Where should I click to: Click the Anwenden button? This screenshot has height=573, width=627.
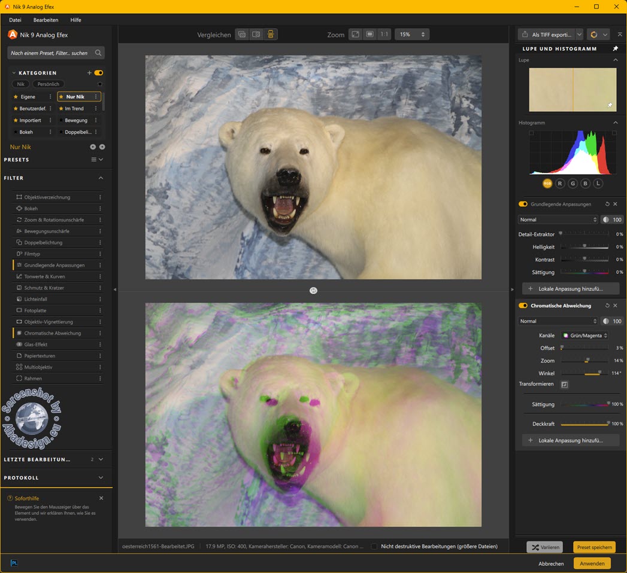coord(592,563)
